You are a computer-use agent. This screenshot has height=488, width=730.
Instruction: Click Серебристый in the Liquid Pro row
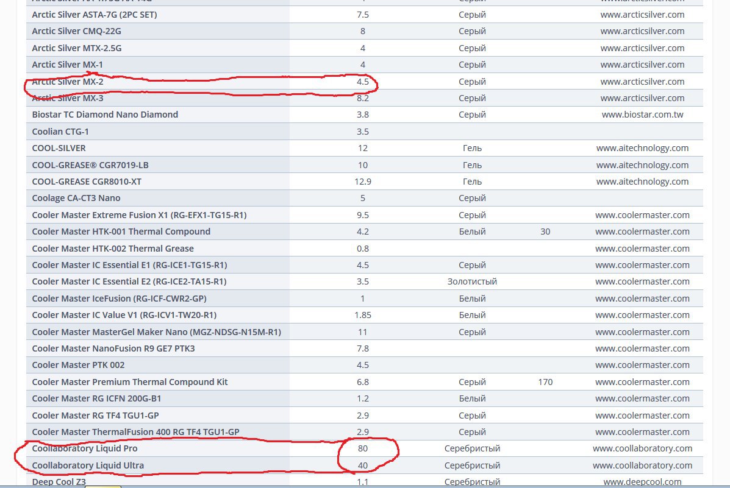(472, 448)
